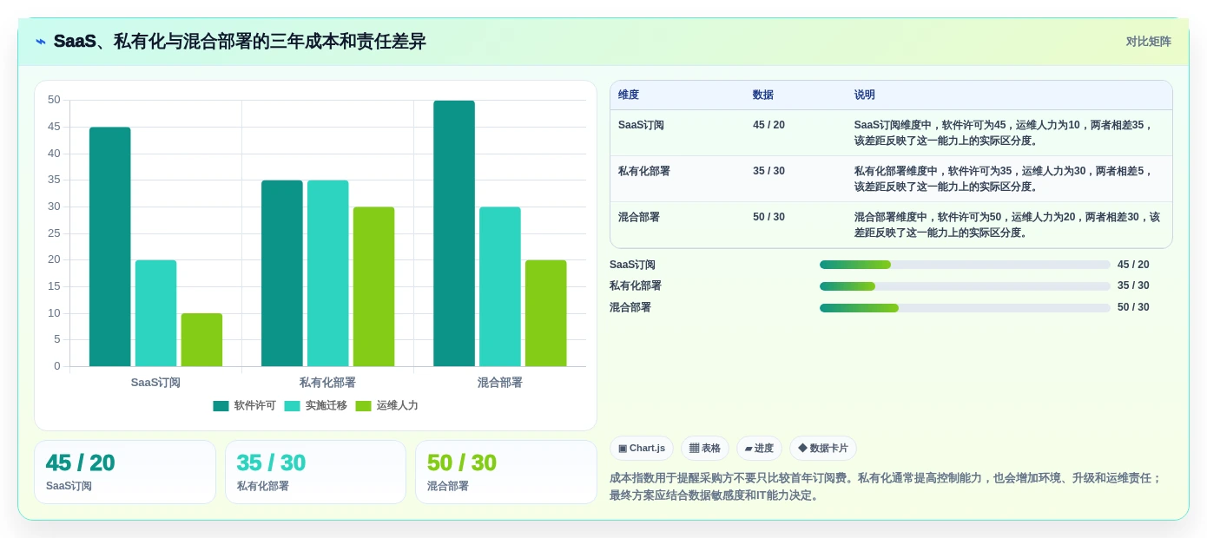1207x538 pixels.
Task: Click the 私有化部署 x-axis chart label
Action: click(x=327, y=382)
